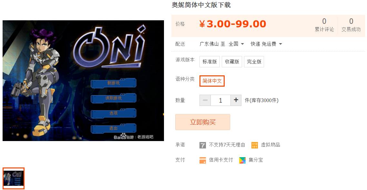Click the 7-day no-return policy icon
Image resolution: width=367 pixels, height=190 pixels.
coord(202,145)
